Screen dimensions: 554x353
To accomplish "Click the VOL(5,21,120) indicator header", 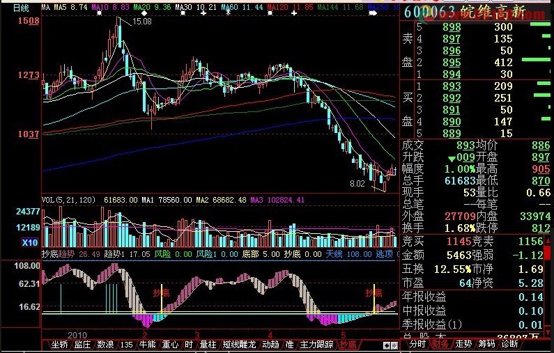I will (x=68, y=200).
